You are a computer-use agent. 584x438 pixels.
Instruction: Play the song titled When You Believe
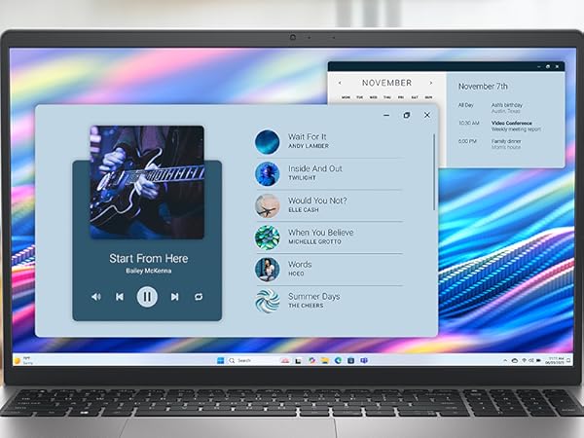(x=320, y=233)
